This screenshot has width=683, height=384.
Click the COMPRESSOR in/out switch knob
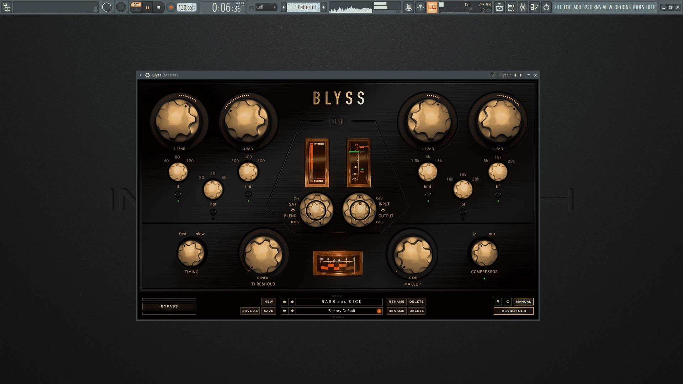[x=484, y=253]
